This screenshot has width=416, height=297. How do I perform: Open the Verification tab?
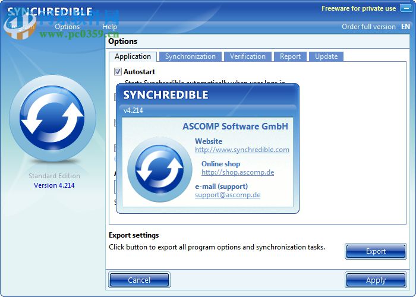[x=248, y=56]
